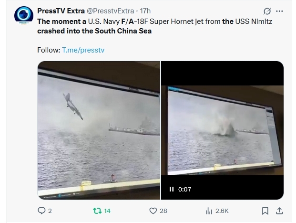
Task: Click the 2.6K views count
Action: coord(222,211)
